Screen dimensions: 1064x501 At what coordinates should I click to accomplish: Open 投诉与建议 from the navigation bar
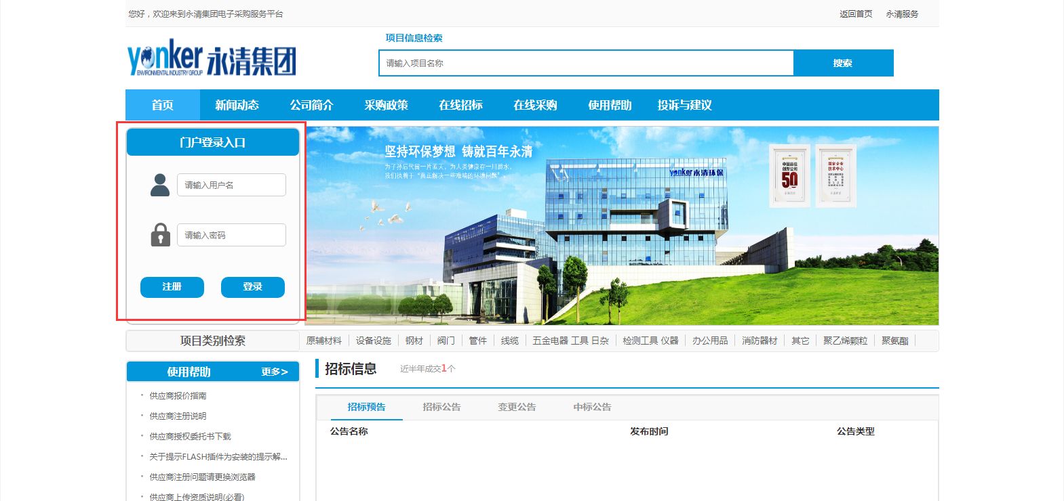coord(684,105)
